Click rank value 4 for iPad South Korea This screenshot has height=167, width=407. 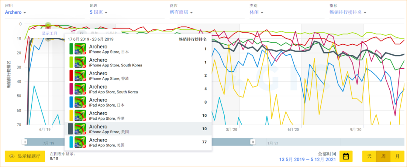(x=206, y=89)
